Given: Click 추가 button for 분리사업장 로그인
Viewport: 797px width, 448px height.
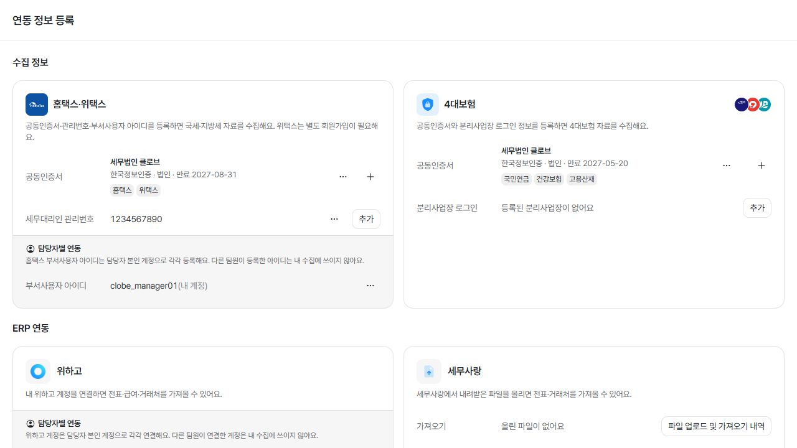Looking at the screenshot, I should tap(757, 208).
